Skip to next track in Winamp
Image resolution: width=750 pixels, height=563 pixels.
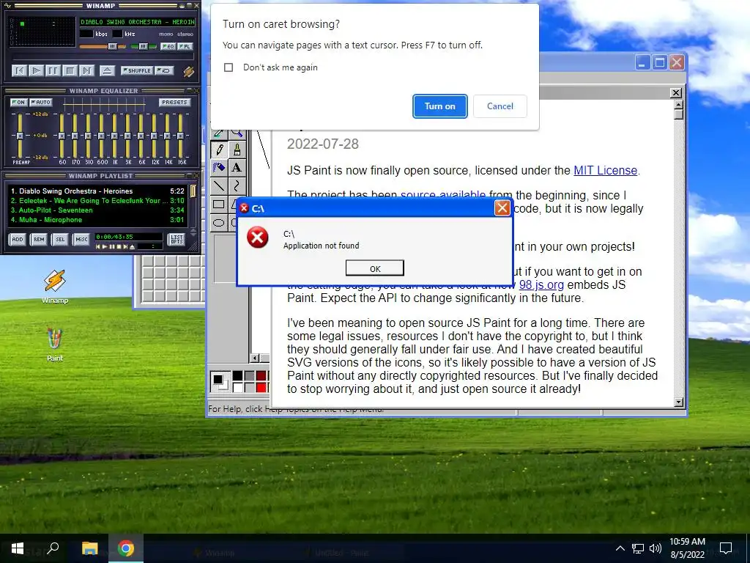pyautogui.click(x=86, y=71)
